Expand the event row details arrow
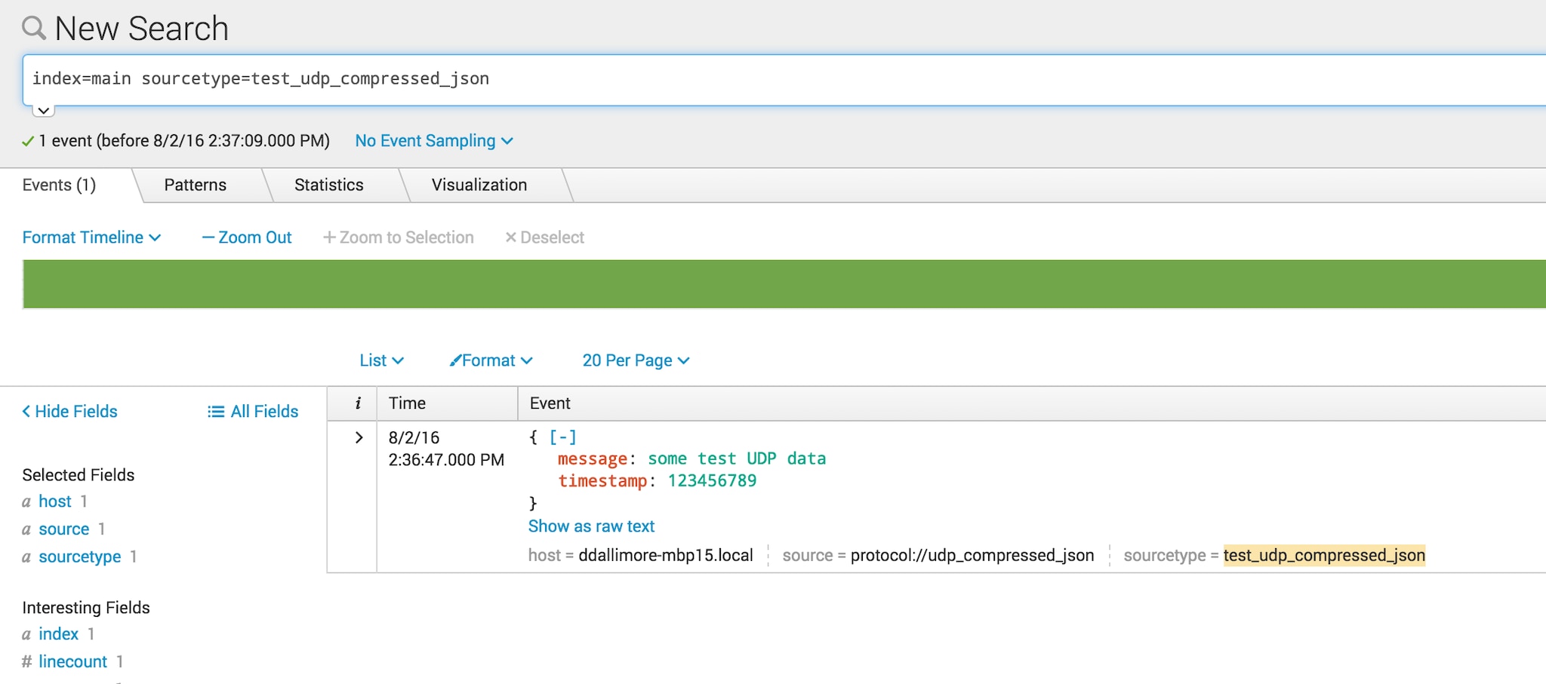 click(x=359, y=438)
